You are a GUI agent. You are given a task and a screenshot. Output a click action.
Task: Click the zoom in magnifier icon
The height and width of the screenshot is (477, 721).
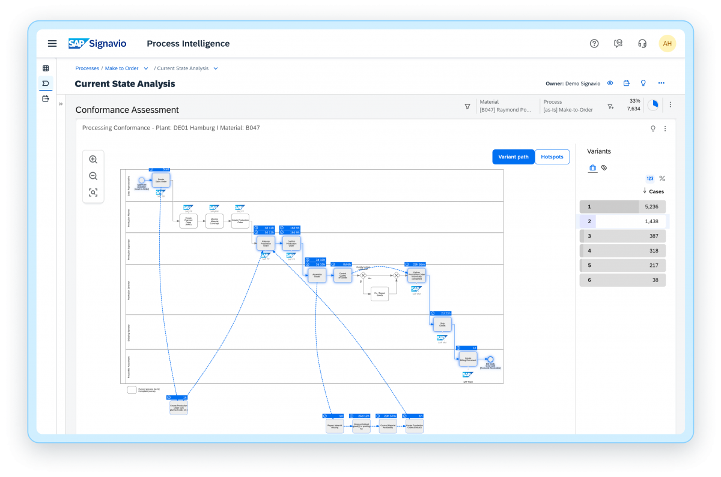(x=93, y=159)
